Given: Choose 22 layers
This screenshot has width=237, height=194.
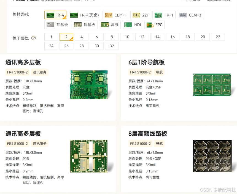Looking at the screenshot, I should pyautogui.click(x=218, y=37).
